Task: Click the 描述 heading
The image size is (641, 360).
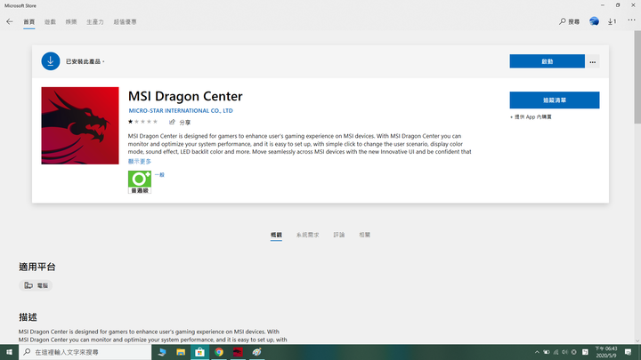Action: pos(28,317)
